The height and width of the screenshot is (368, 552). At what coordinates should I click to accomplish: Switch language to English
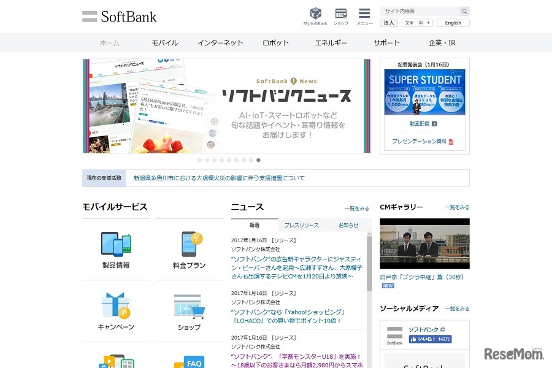pyautogui.click(x=453, y=23)
